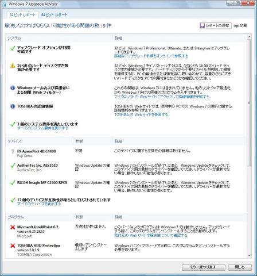The width and height of the screenshot is (257, 276).
Task: Show all devices link
Action: pyautogui.click(x=39, y=204)
